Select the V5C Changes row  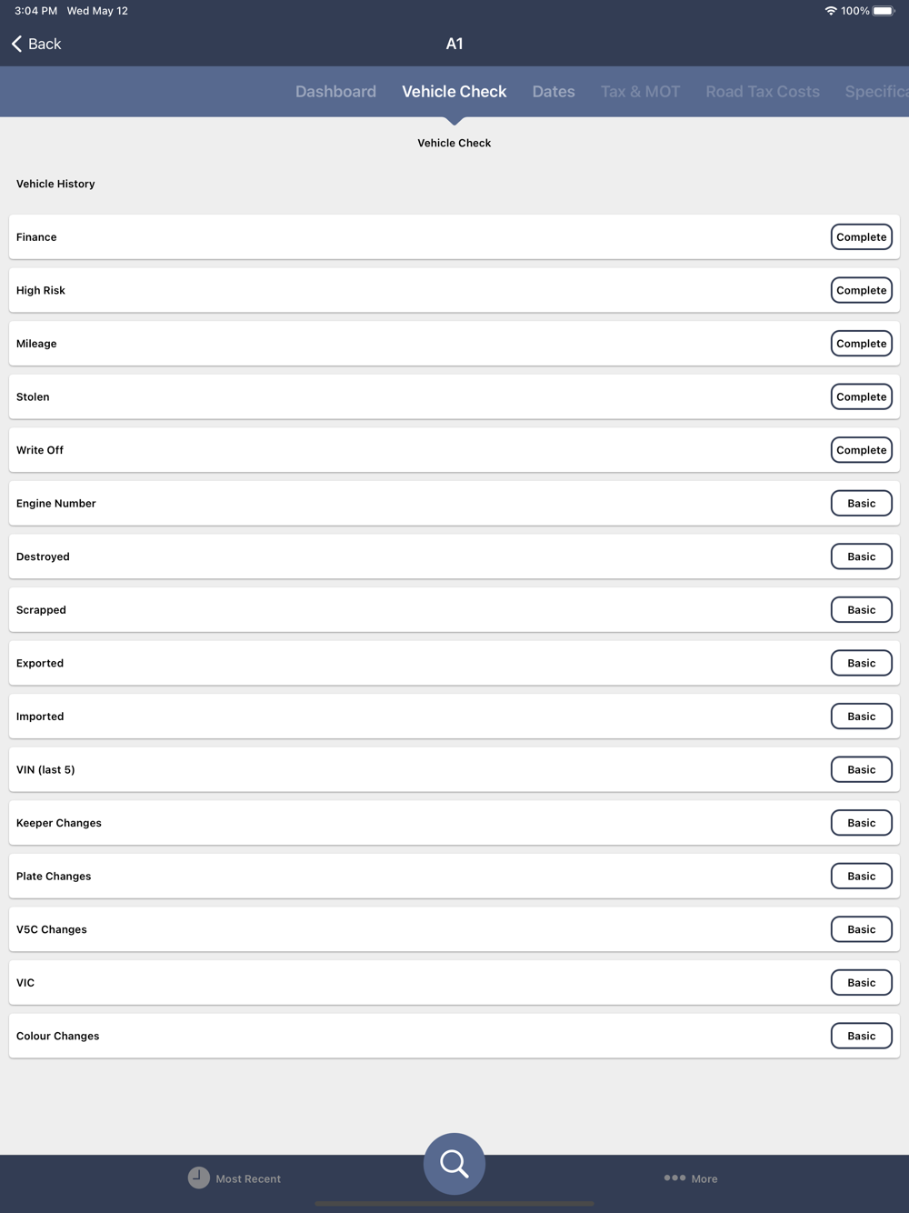454,929
